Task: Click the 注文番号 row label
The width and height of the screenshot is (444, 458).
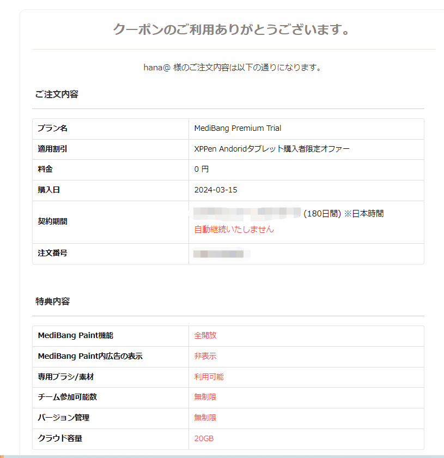Action: point(52,253)
